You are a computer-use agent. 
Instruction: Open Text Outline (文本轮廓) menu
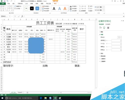point(74,8)
